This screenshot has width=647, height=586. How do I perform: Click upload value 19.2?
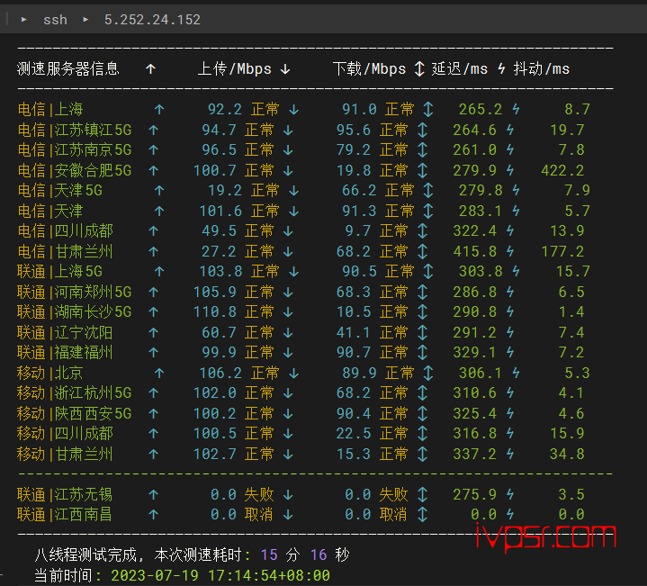pyautogui.click(x=225, y=190)
